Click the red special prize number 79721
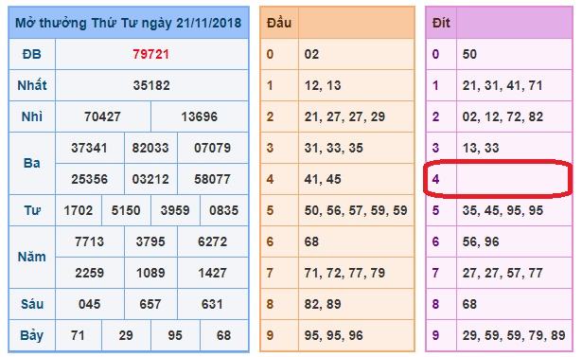Image resolution: width=582 pixels, height=357 pixels. tap(151, 54)
